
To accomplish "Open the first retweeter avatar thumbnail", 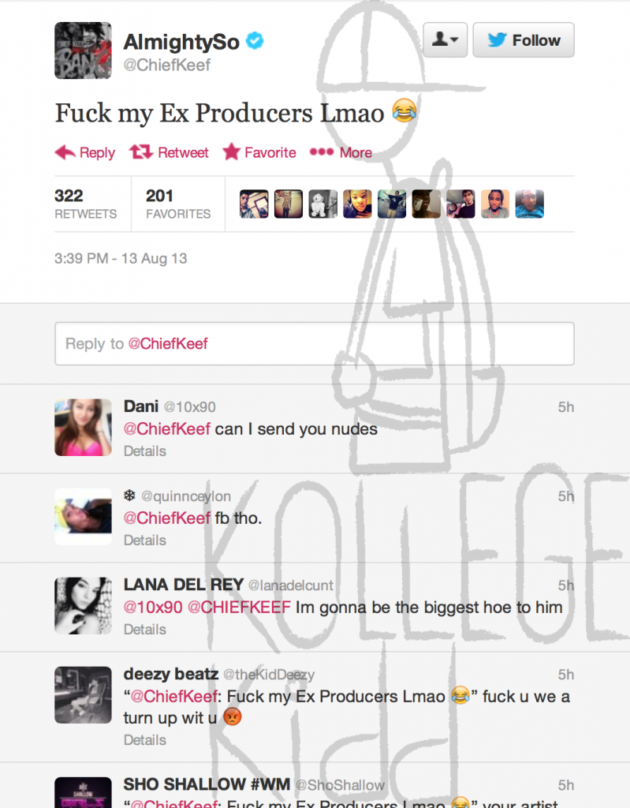I will (x=254, y=204).
